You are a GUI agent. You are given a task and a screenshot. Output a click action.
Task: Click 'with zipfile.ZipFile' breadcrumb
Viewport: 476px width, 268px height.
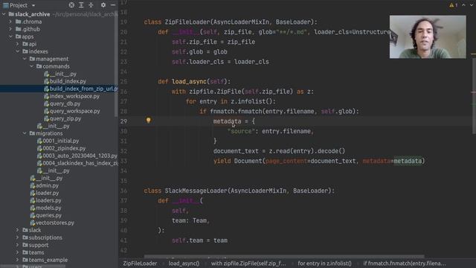[248, 264]
